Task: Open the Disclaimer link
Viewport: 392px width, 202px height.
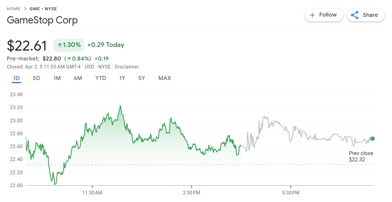Action: [127, 67]
